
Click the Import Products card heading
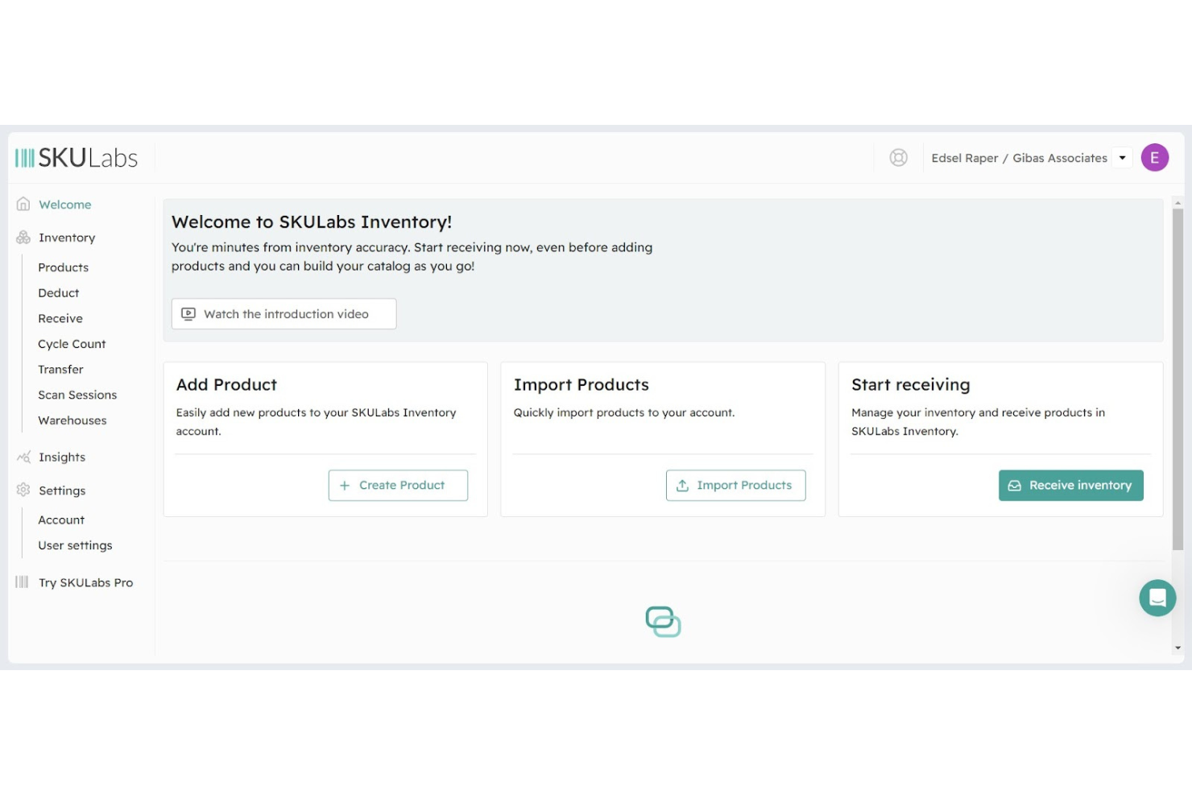(x=581, y=385)
